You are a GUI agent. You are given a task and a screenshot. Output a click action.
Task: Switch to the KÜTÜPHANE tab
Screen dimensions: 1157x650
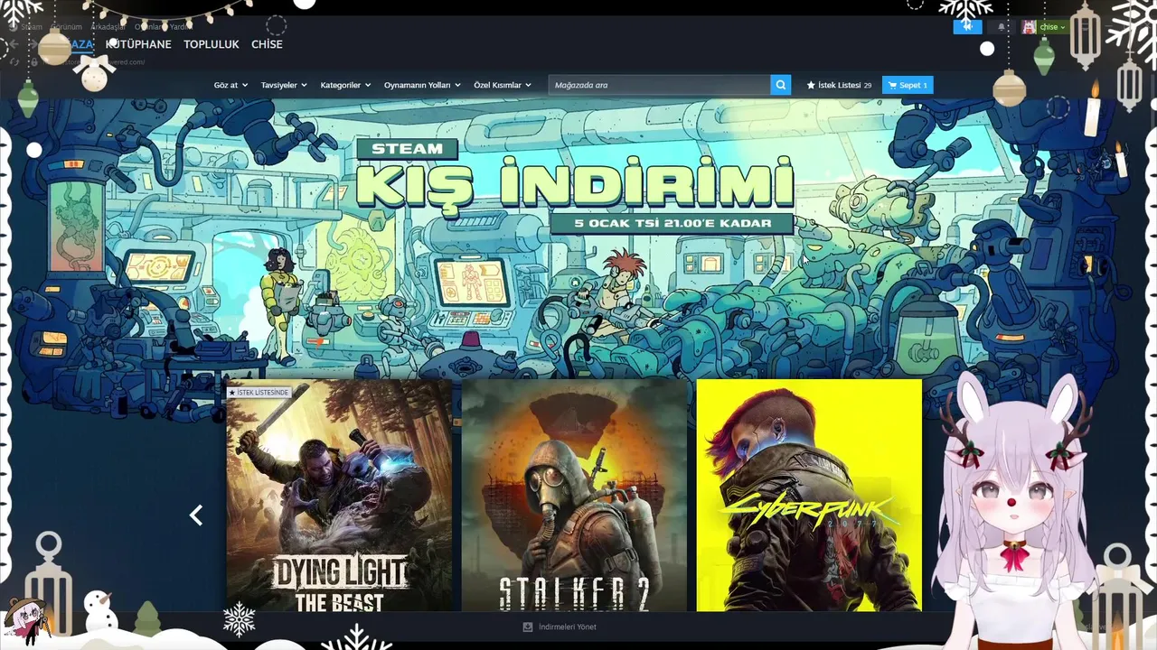coord(138,44)
